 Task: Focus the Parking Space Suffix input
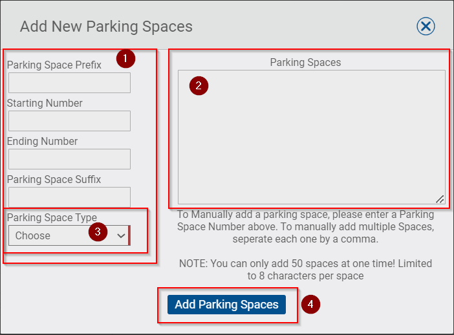tap(69, 197)
